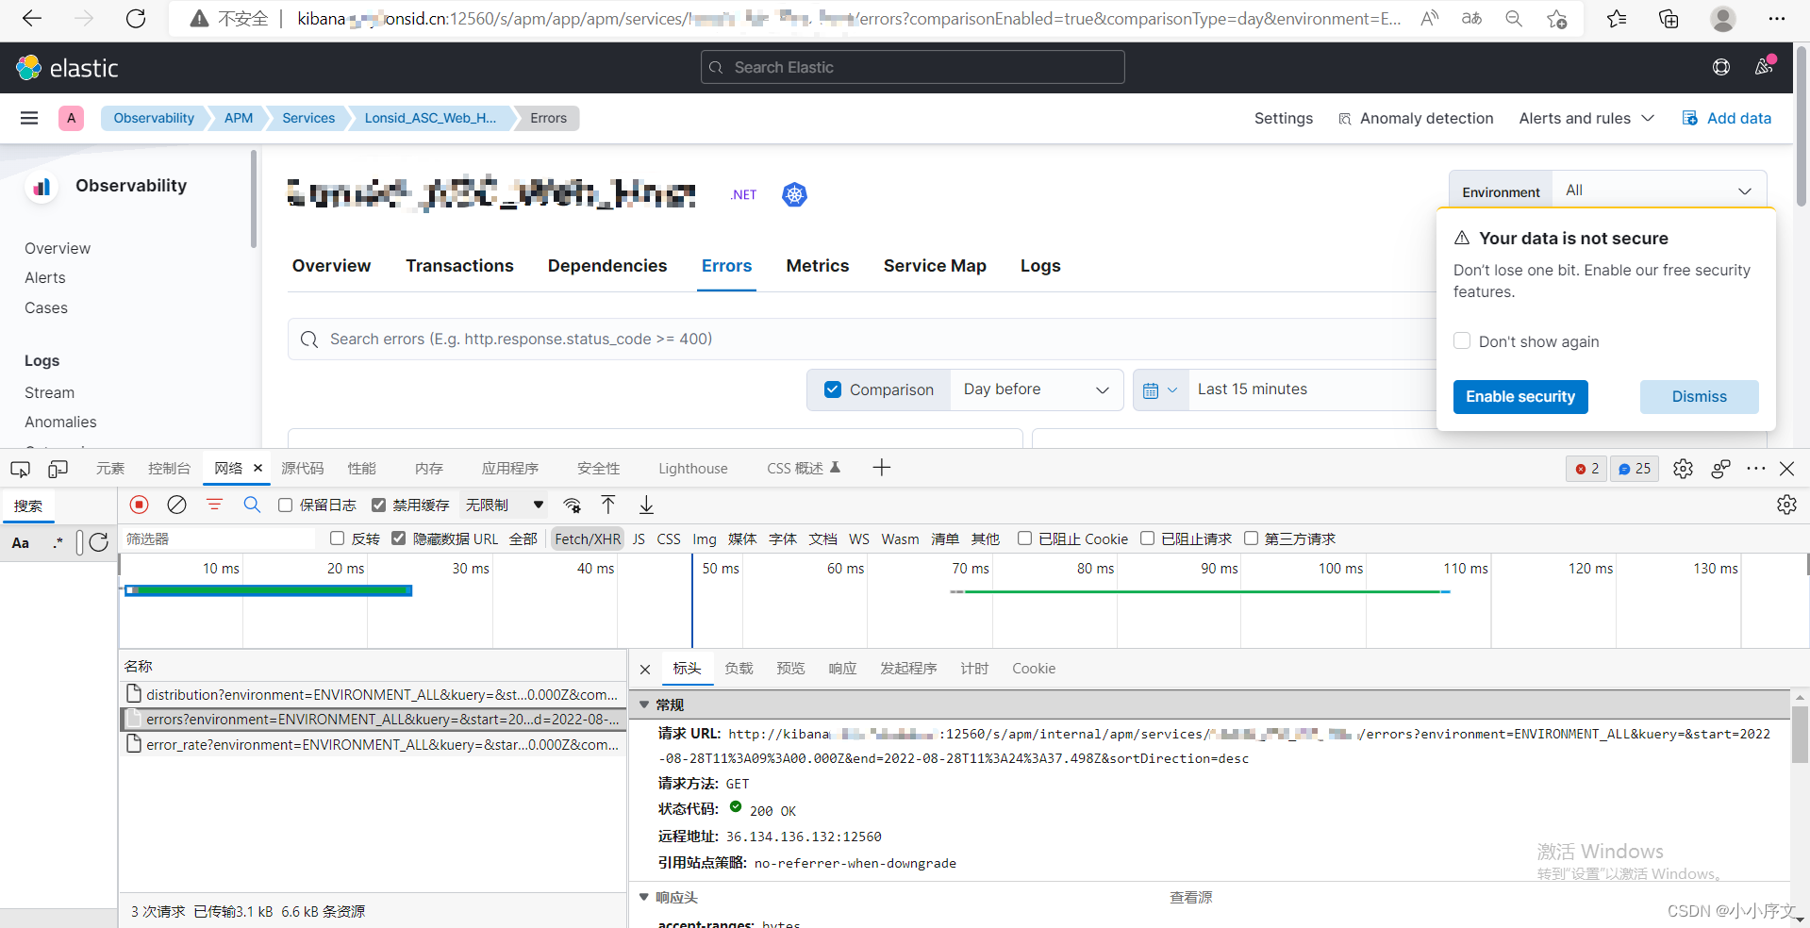1810x928 pixels.
Task: Filter by Fetch/XHR type
Action: [588, 539]
